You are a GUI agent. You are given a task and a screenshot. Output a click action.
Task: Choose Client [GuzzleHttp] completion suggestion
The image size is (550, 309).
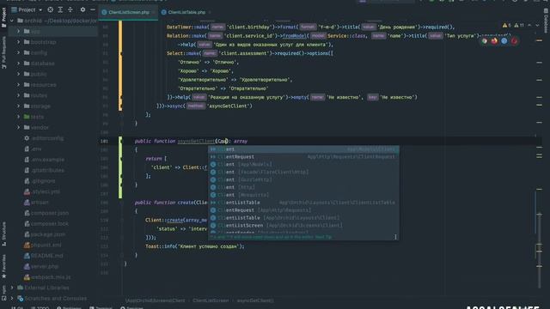pos(303,179)
